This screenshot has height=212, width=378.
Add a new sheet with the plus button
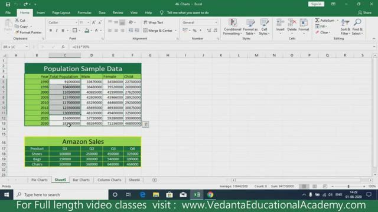pyautogui.click(x=155, y=180)
